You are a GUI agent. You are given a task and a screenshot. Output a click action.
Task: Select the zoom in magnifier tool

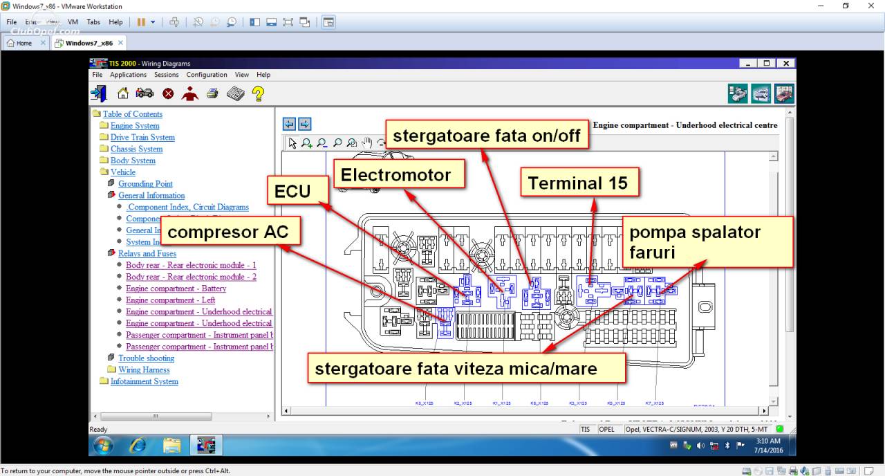(x=307, y=143)
